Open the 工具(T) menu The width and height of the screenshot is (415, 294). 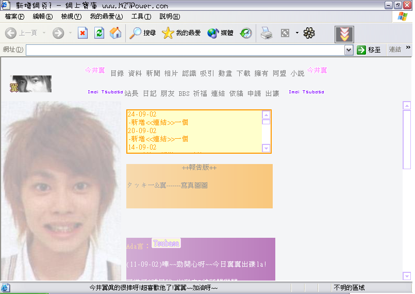point(141,17)
